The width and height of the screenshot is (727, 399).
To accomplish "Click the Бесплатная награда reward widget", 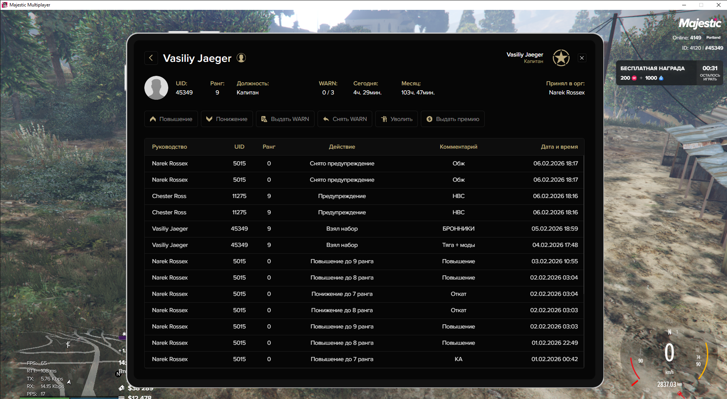I will coord(669,73).
